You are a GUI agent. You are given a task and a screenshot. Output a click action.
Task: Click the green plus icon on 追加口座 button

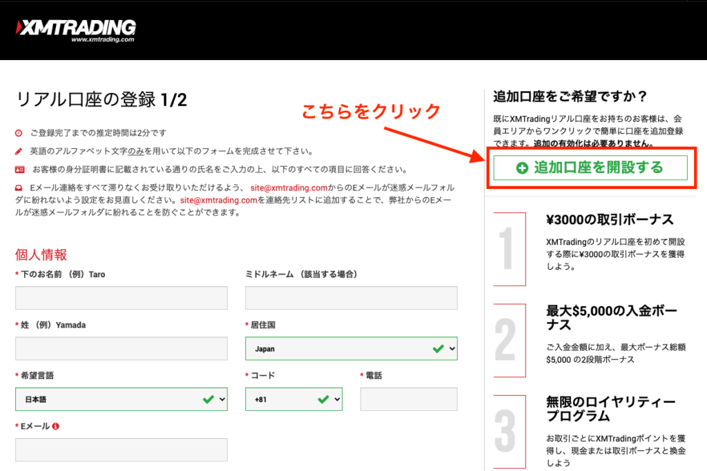click(522, 168)
